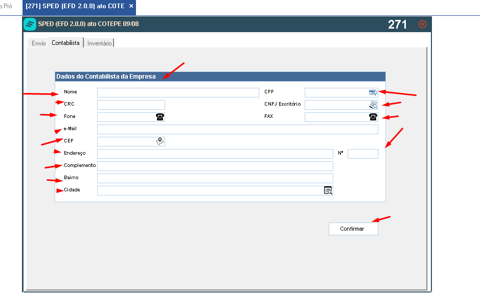Click the CPF lookup card icon

tap(373, 92)
